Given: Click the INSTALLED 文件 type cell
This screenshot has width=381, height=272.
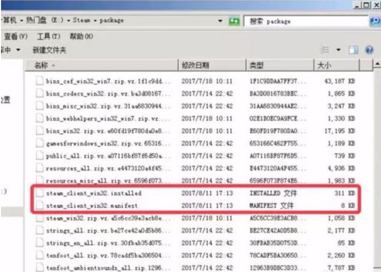Looking at the screenshot, I should click(x=273, y=193).
